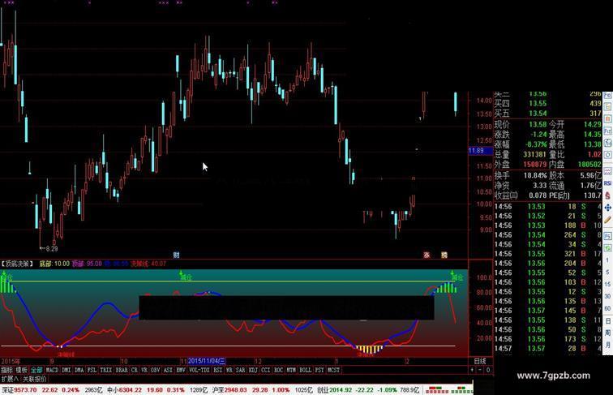Viewport: 613px width, 395px height.
Task: Click the orange square sidebar icon
Action: click(x=607, y=118)
